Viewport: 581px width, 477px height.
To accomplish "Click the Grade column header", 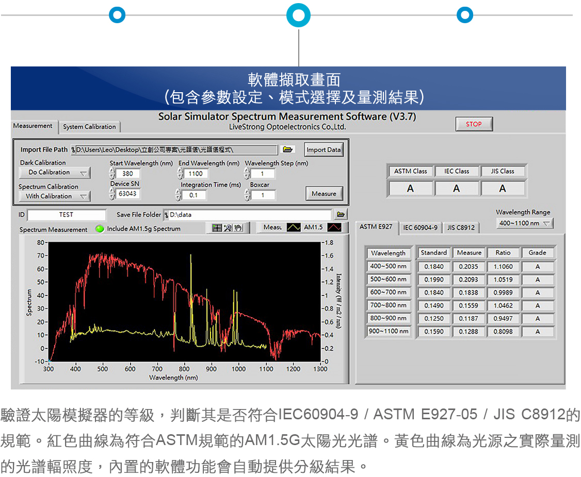I will point(537,252).
